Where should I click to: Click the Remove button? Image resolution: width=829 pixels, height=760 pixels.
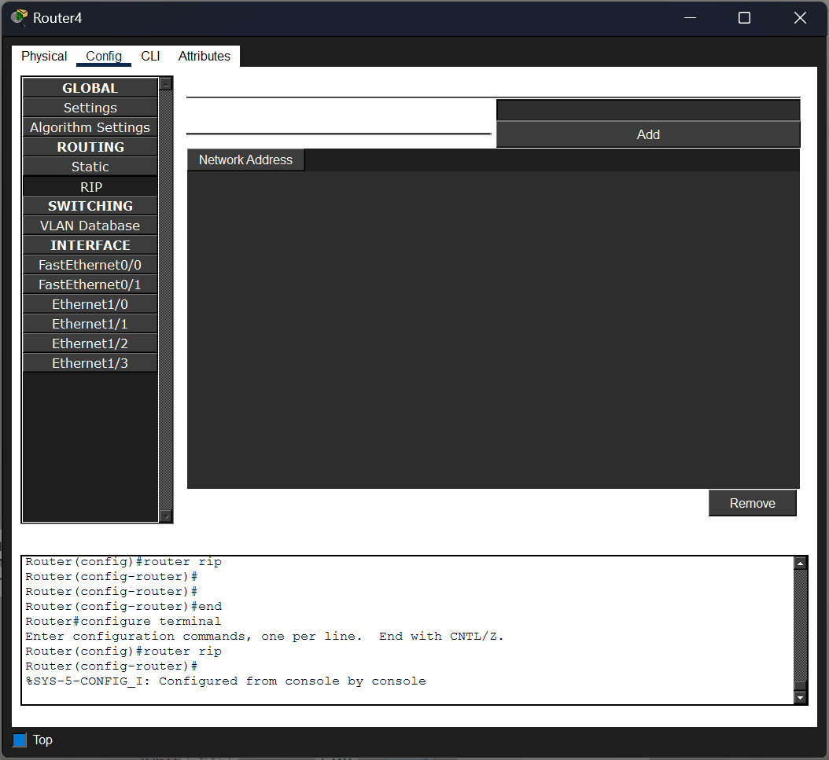coord(752,503)
